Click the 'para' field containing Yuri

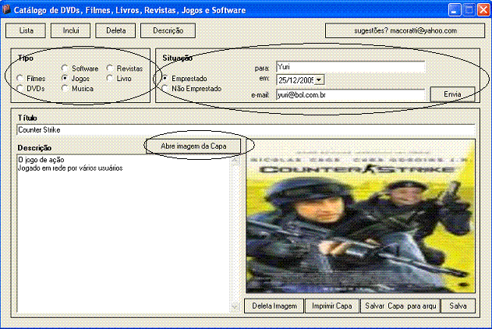pos(351,67)
